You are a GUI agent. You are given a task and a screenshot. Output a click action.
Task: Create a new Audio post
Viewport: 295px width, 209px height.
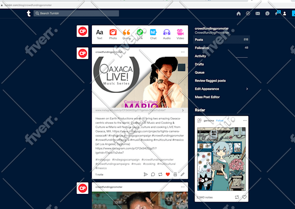167,34
